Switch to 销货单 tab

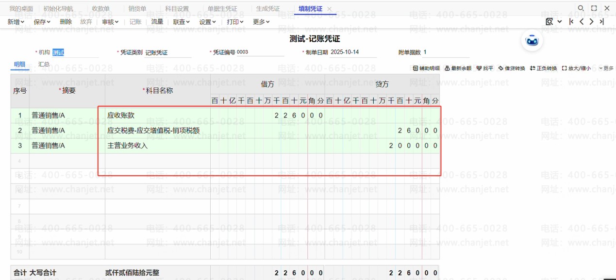click(137, 9)
